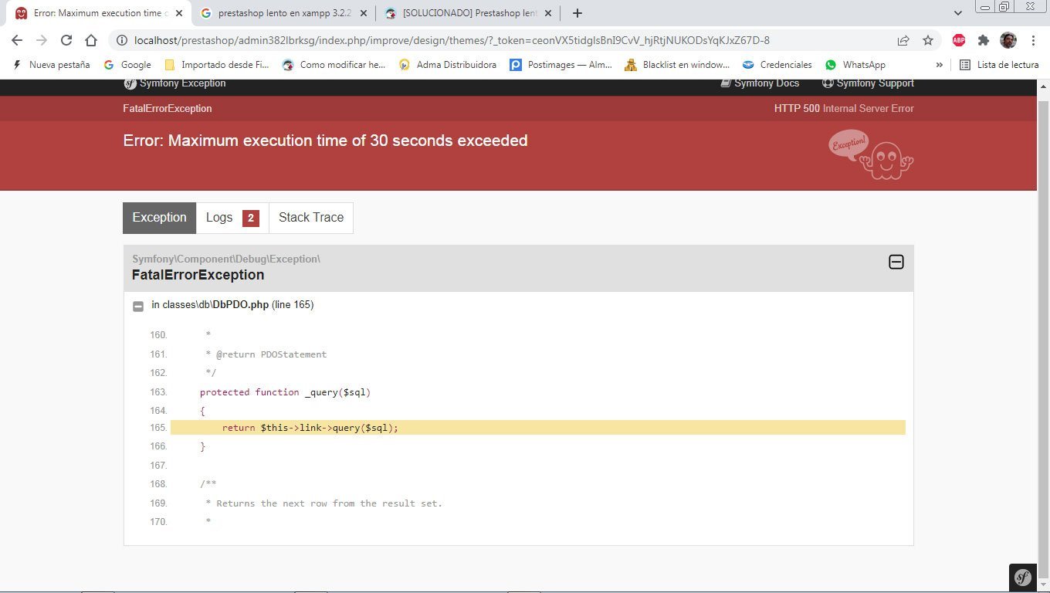The width and height of the screenshot is (1050, 593).
Task: Open the ABP ad blocker extension
Action: (959, 40)
